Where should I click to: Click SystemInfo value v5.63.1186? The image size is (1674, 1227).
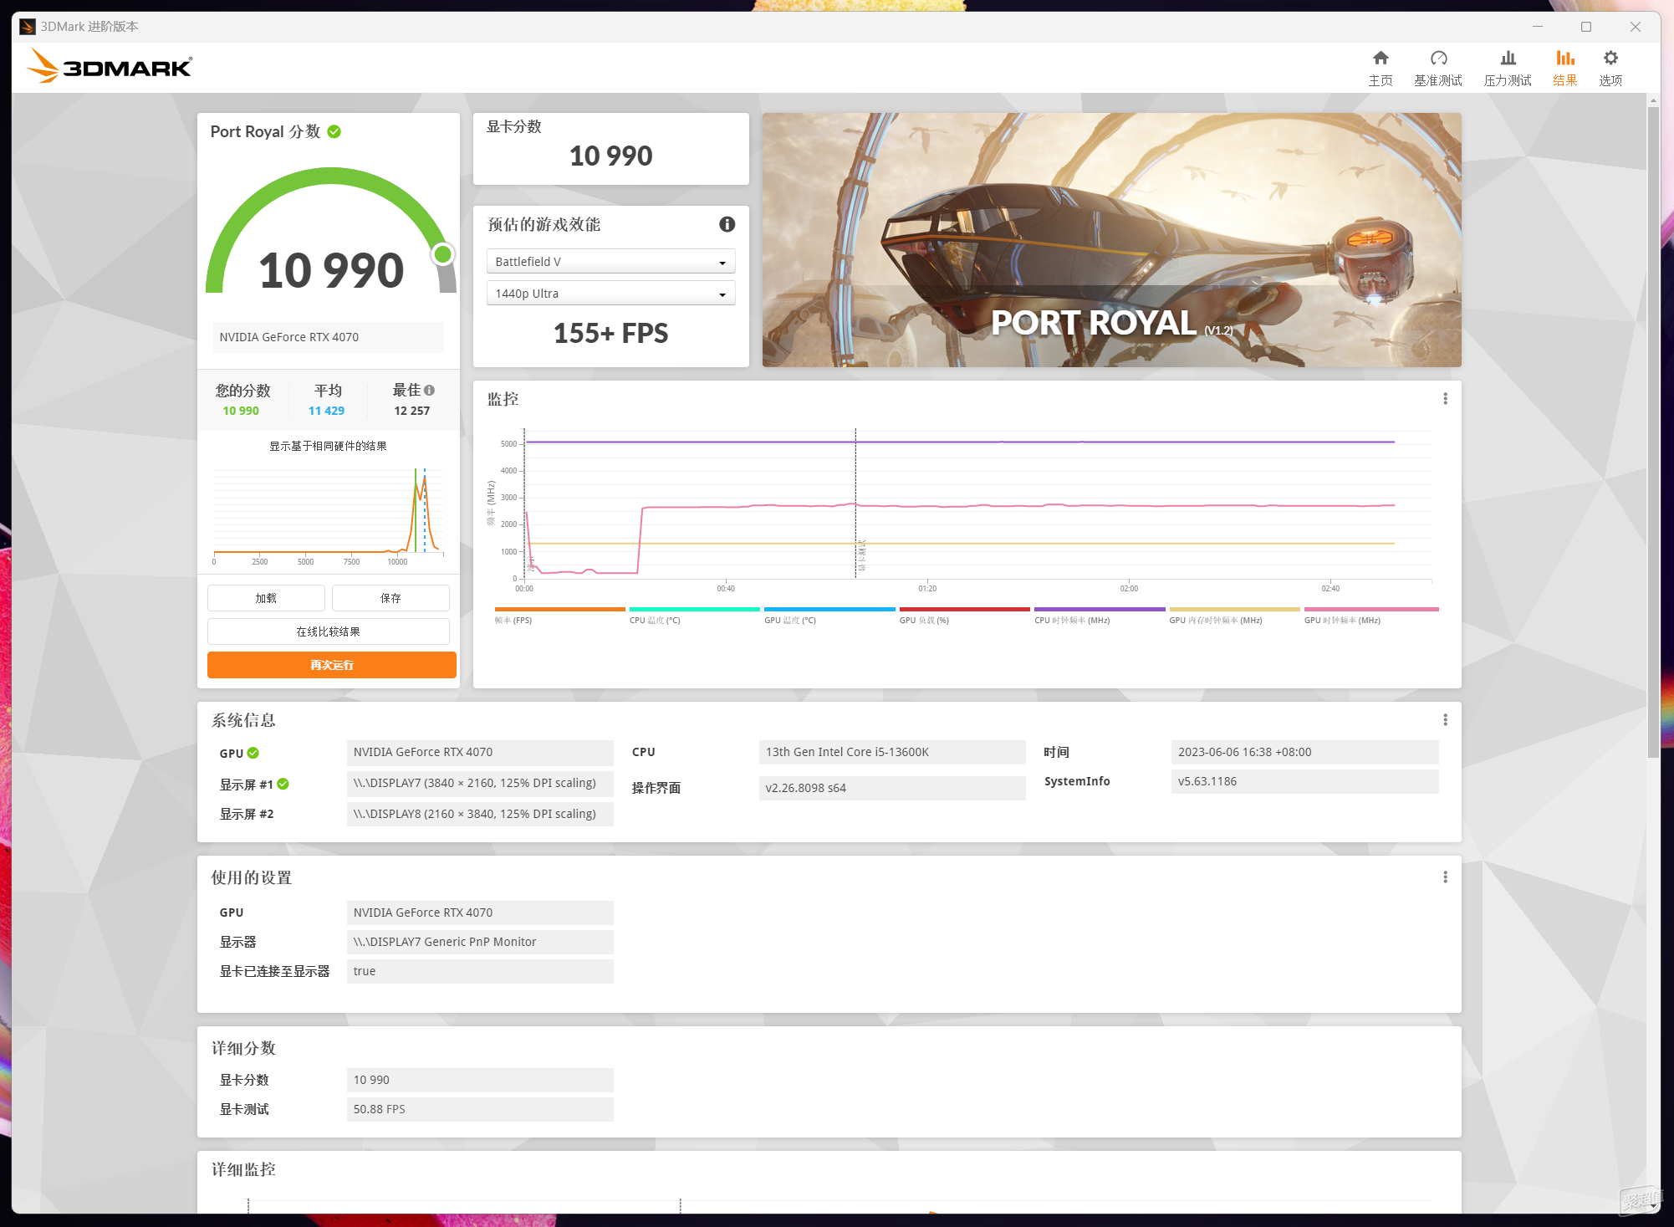[1304, 781]
